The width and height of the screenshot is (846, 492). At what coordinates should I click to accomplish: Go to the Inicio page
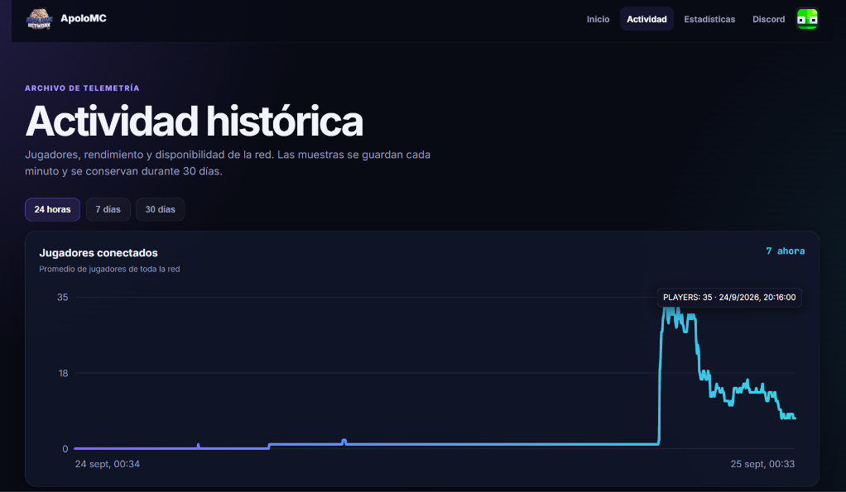[x=598, y=19]
